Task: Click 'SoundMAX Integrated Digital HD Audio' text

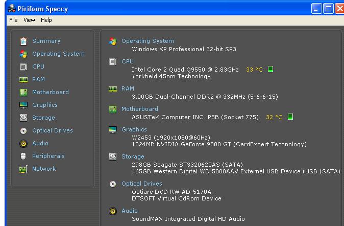Action: [x=188, y=219]
